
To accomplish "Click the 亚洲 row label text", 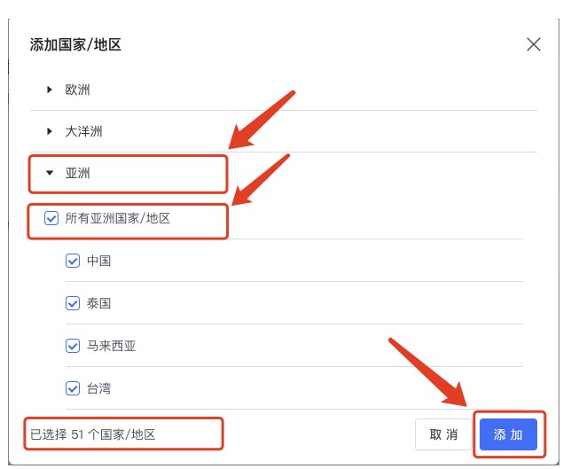I will [x=77, y=173].
